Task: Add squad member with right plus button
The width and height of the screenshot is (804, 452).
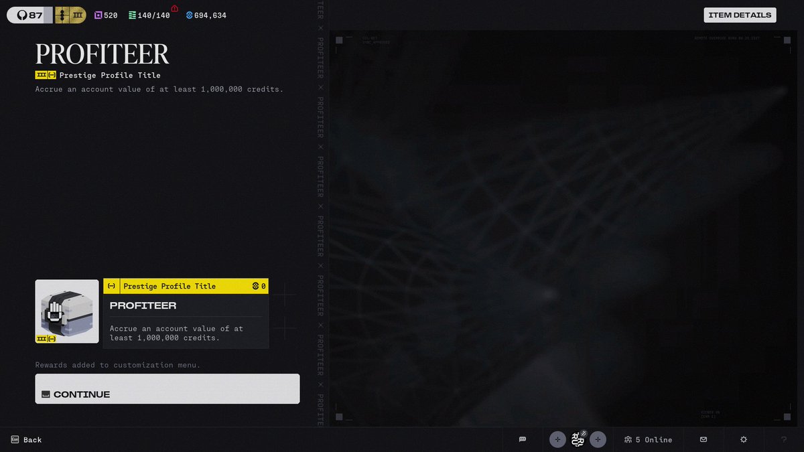Action: click(x=598, y=439)
